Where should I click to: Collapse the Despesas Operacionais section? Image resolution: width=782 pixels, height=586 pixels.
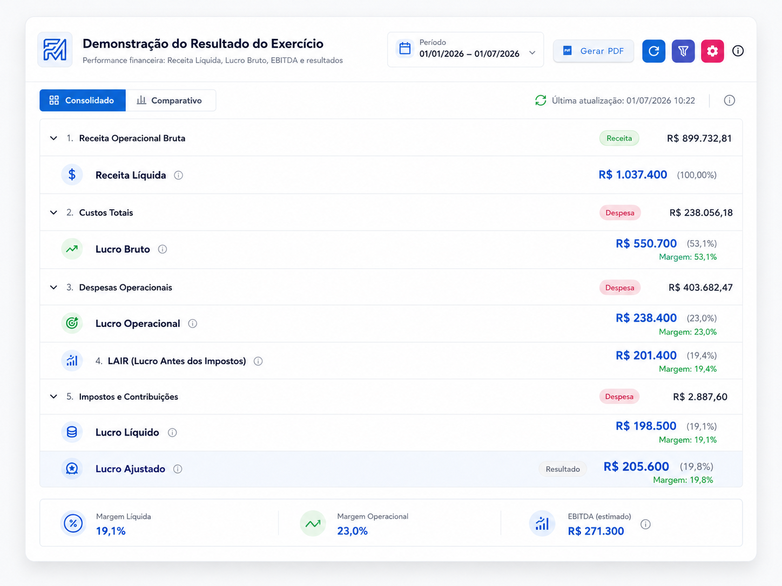click(53, 288)
